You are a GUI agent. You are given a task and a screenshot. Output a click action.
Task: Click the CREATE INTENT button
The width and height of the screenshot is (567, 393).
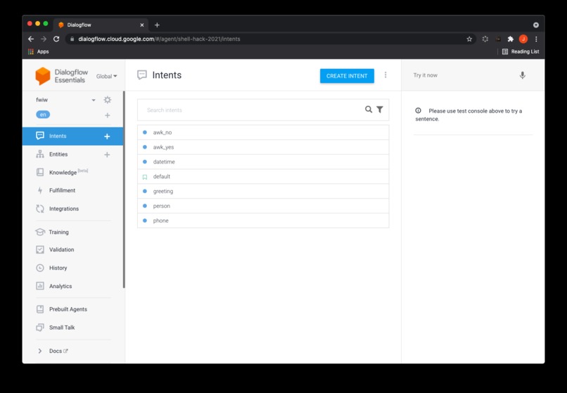click(347, 76)
